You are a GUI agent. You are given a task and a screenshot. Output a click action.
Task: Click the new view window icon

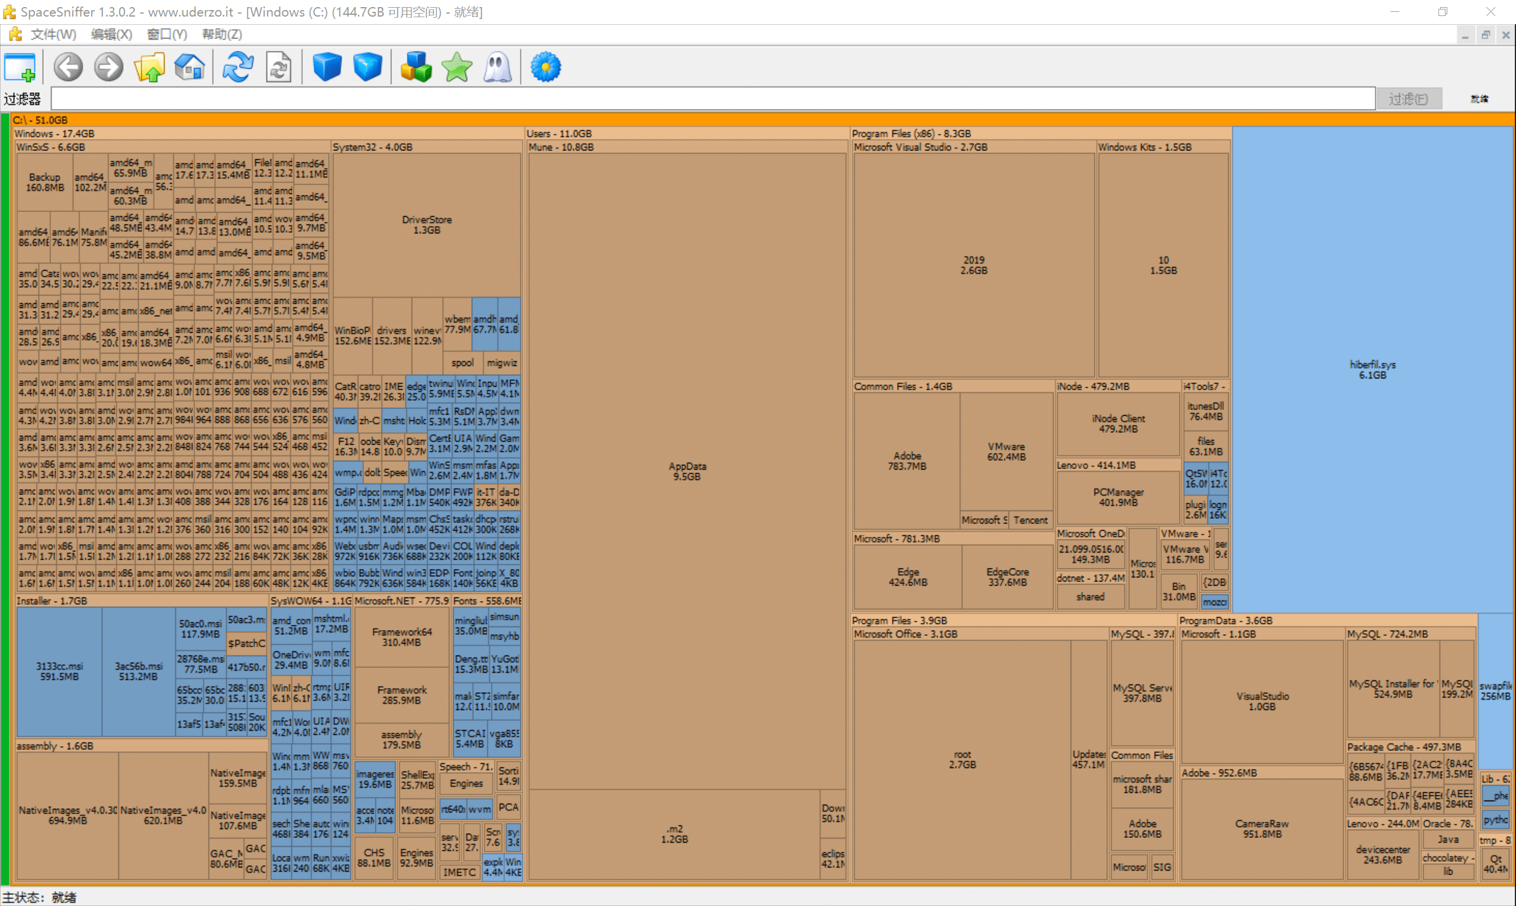click(20, 67)
